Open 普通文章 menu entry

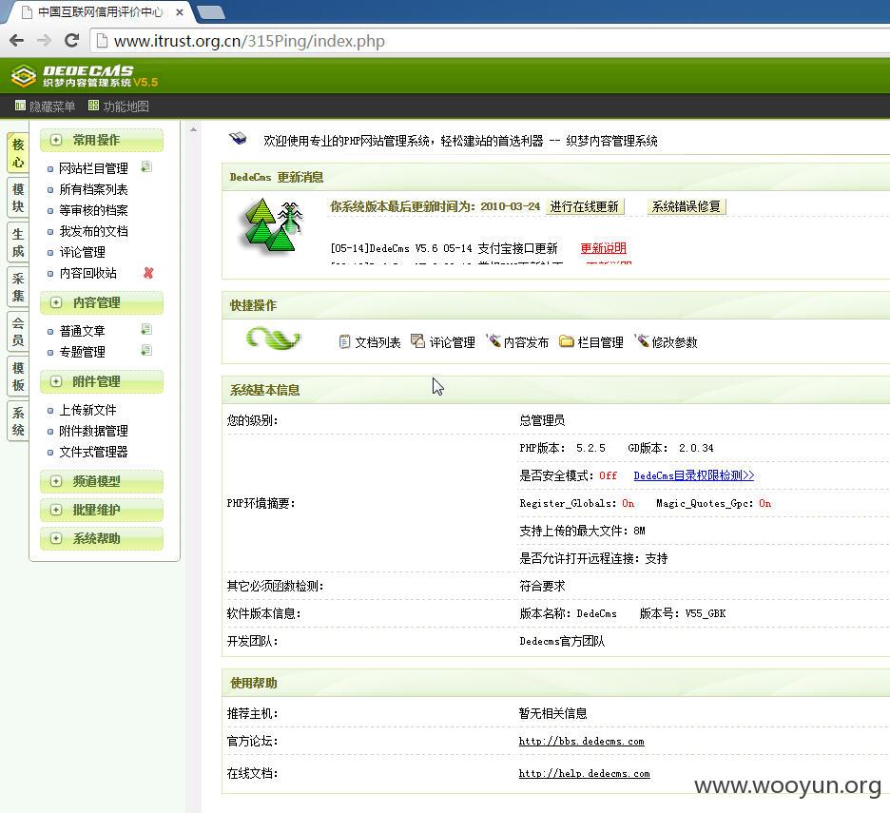pyautogui.click(x=83, y=331)
